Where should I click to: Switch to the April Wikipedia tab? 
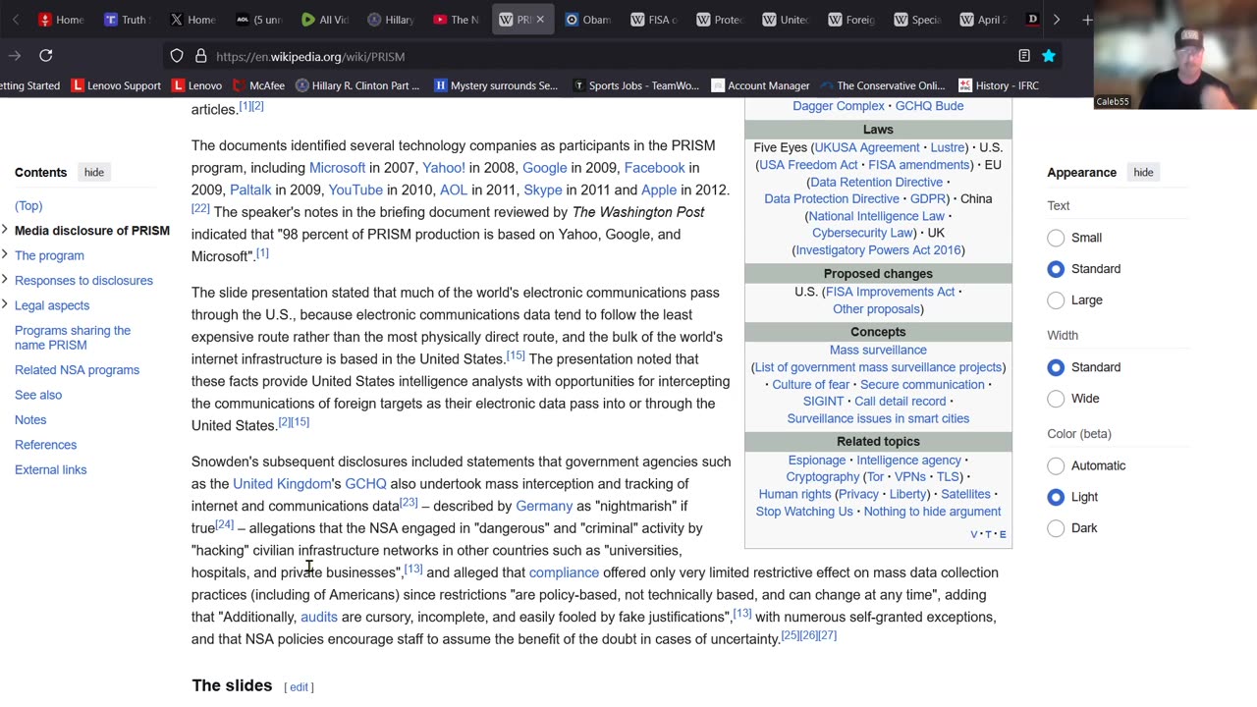(x=984, y=20)
